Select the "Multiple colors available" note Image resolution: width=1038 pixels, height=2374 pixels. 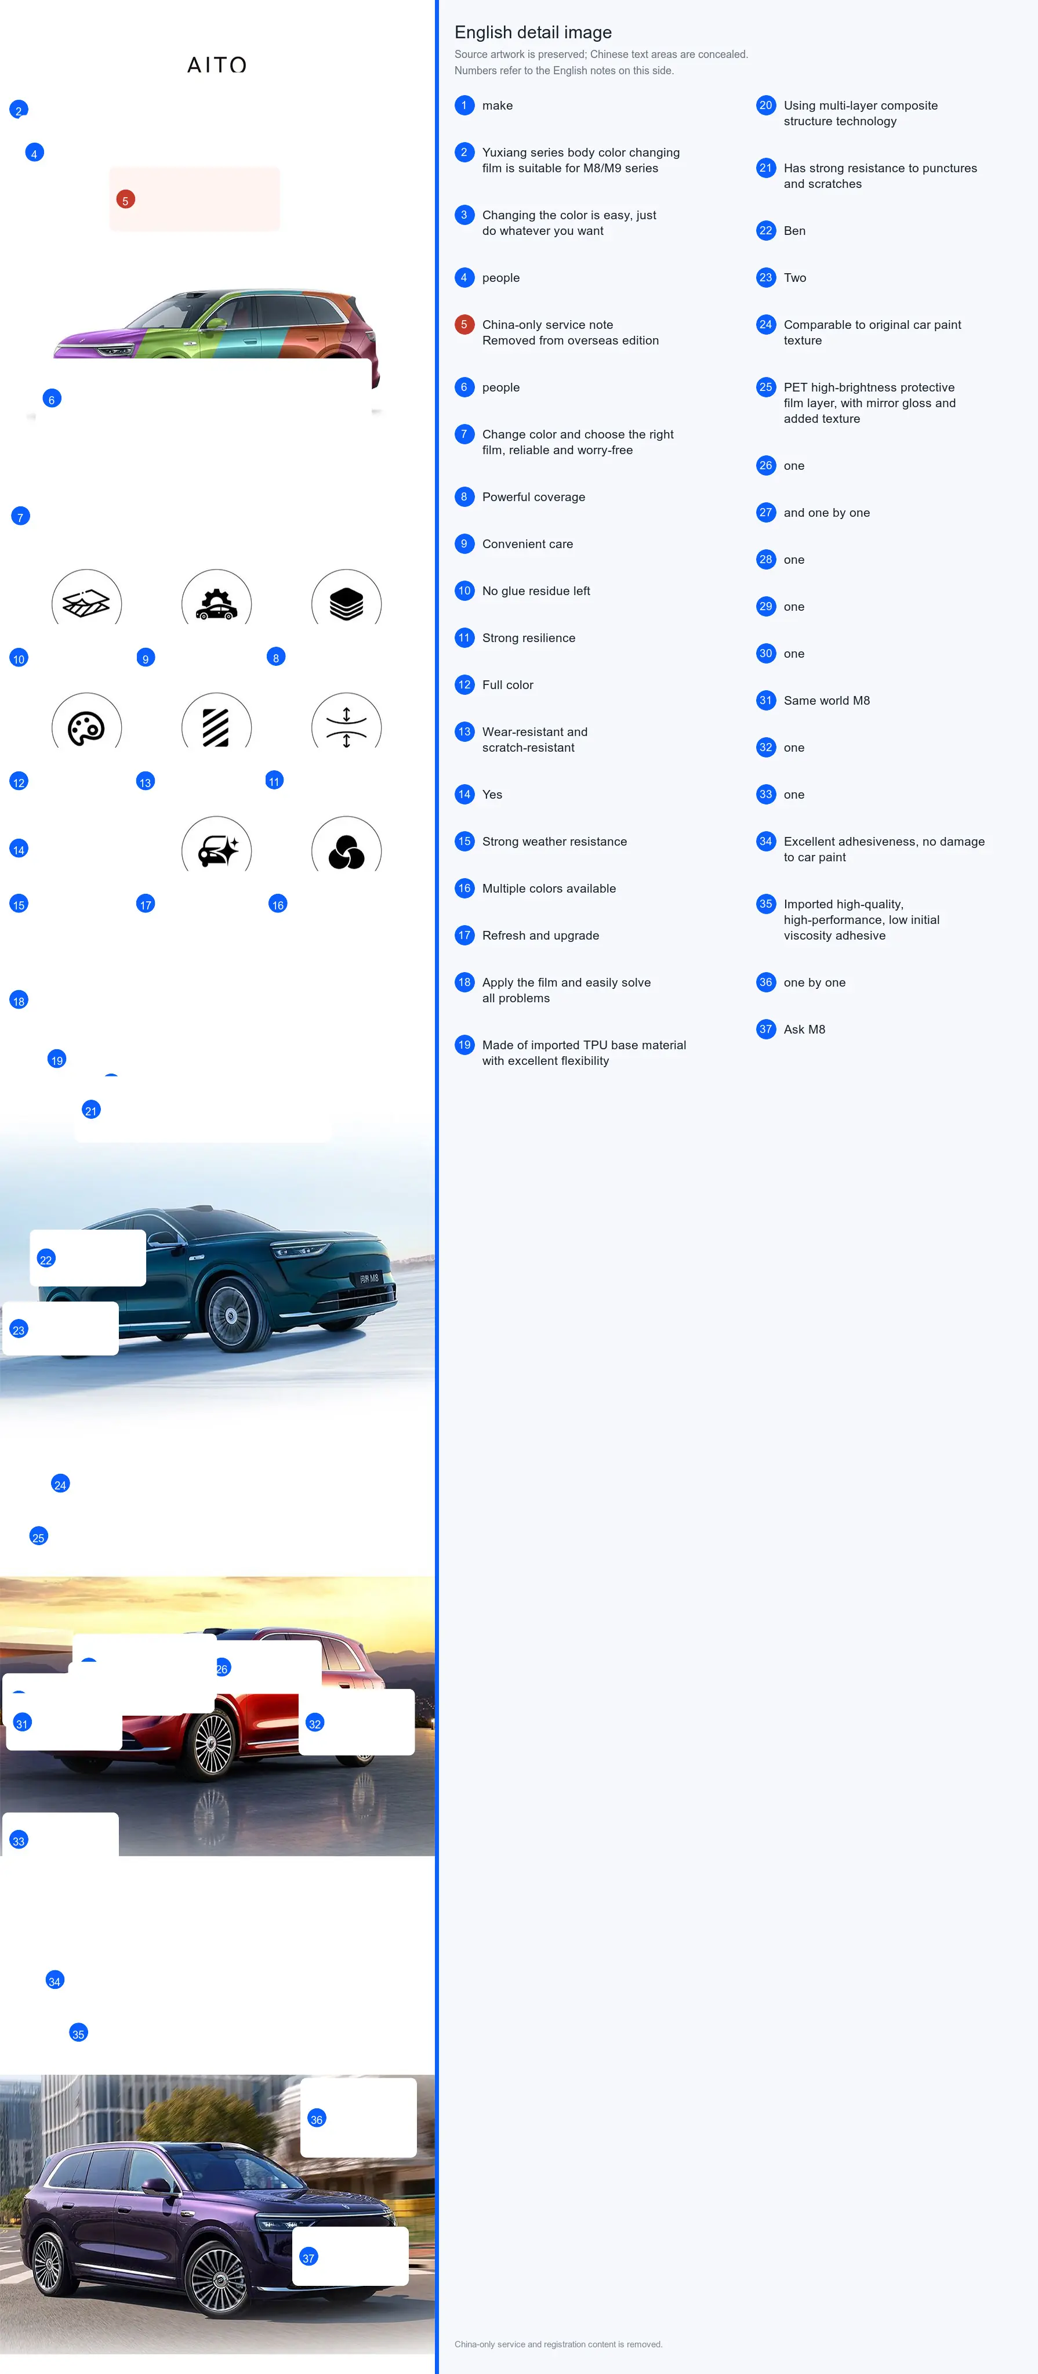(x=549, y=889)
